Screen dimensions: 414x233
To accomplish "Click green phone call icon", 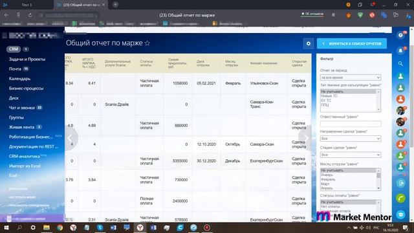I will coord(400,199).
